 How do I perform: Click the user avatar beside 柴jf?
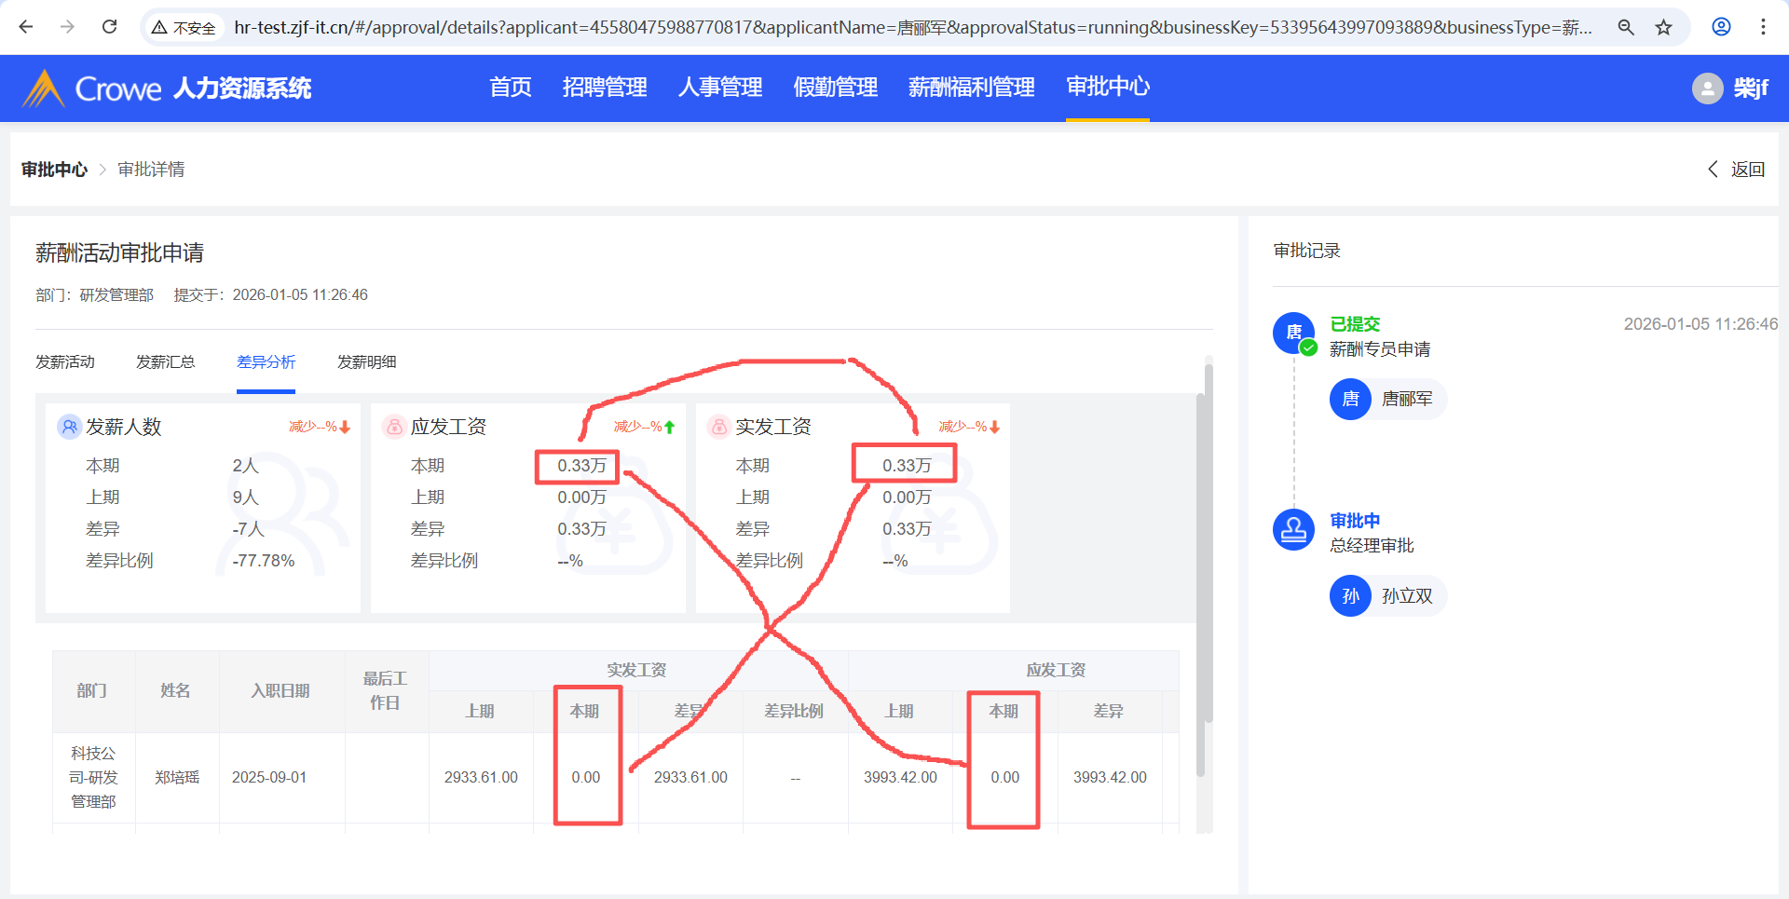click(1707, 89)
